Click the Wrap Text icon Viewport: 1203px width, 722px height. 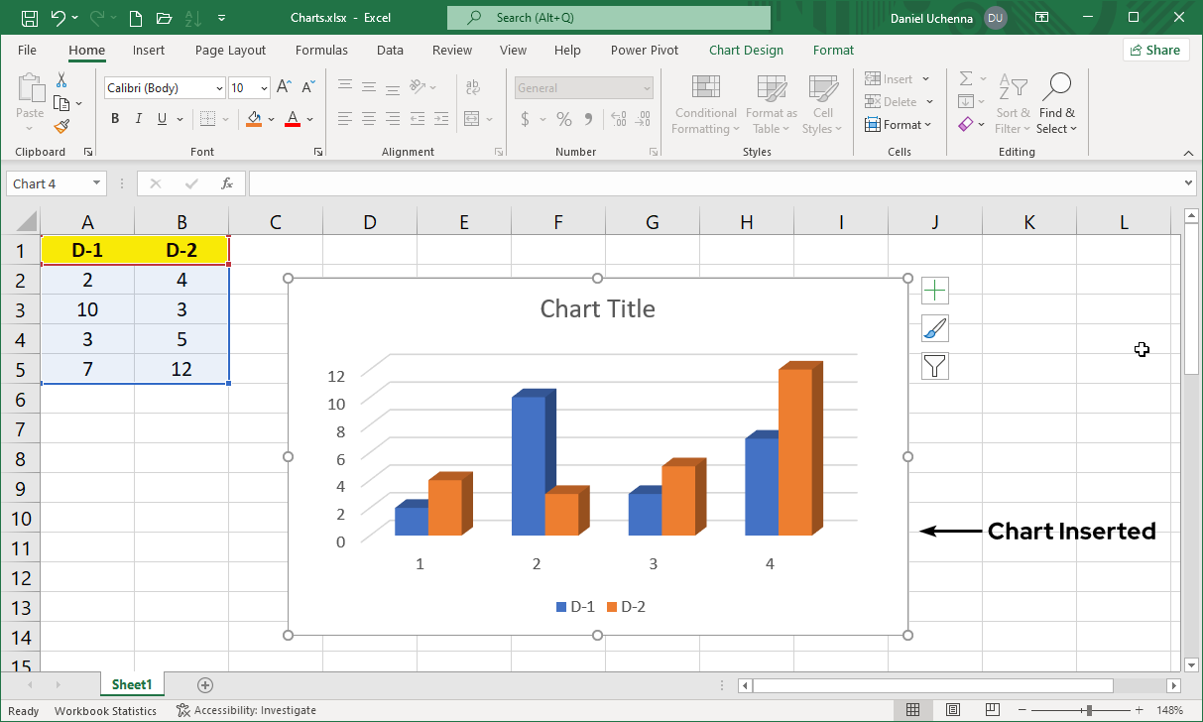(x=473, y=87)
